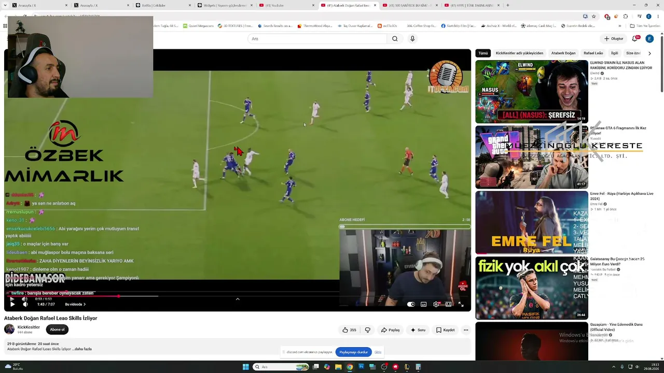Show more category chips arrow

pos(649,53)
